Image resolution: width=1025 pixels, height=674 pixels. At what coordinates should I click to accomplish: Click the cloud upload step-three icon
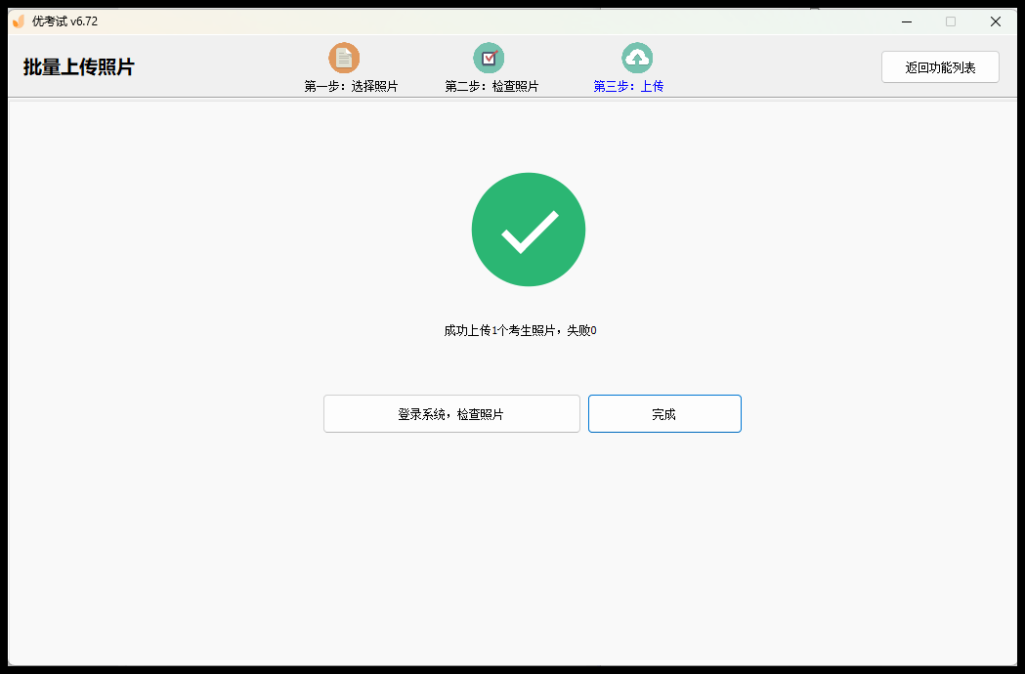coord(637,59)
